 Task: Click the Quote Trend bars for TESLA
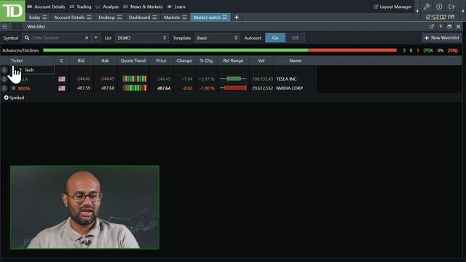click(x=135, y=79)
